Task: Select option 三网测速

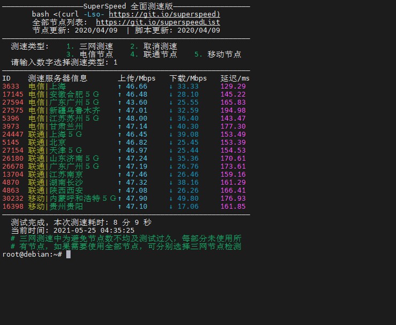Action: pos(96,46)
